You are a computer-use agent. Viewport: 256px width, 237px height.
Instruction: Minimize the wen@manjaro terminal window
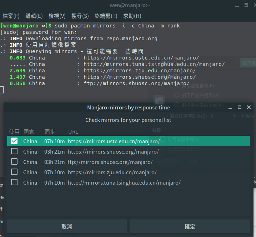pyautogui.click(x=237, y=6)
